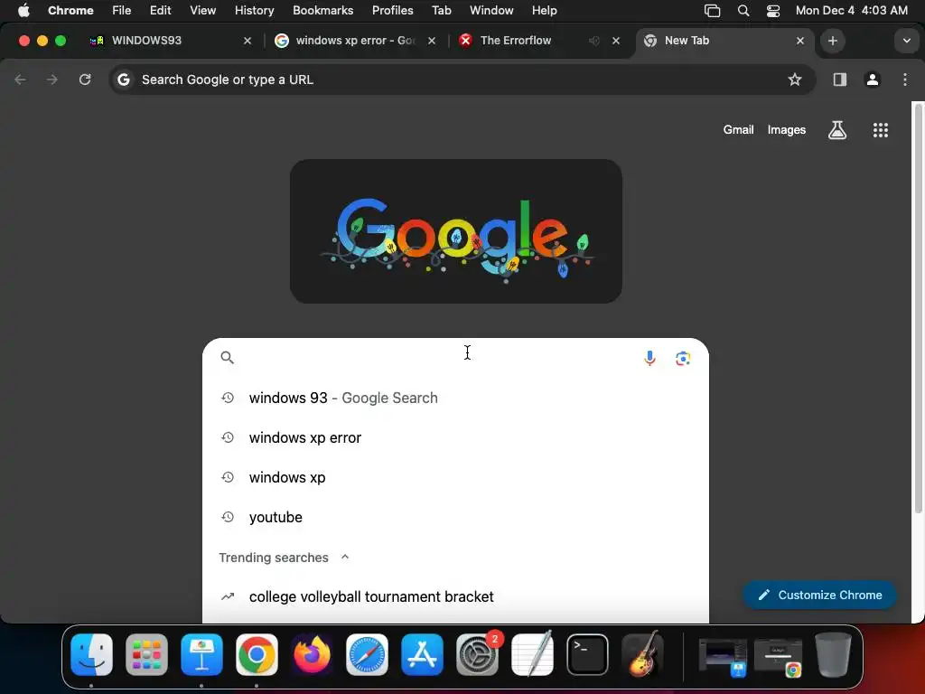Select the youtube suggestion
This screenshot has width=925, height=694.
coord(455,517)
